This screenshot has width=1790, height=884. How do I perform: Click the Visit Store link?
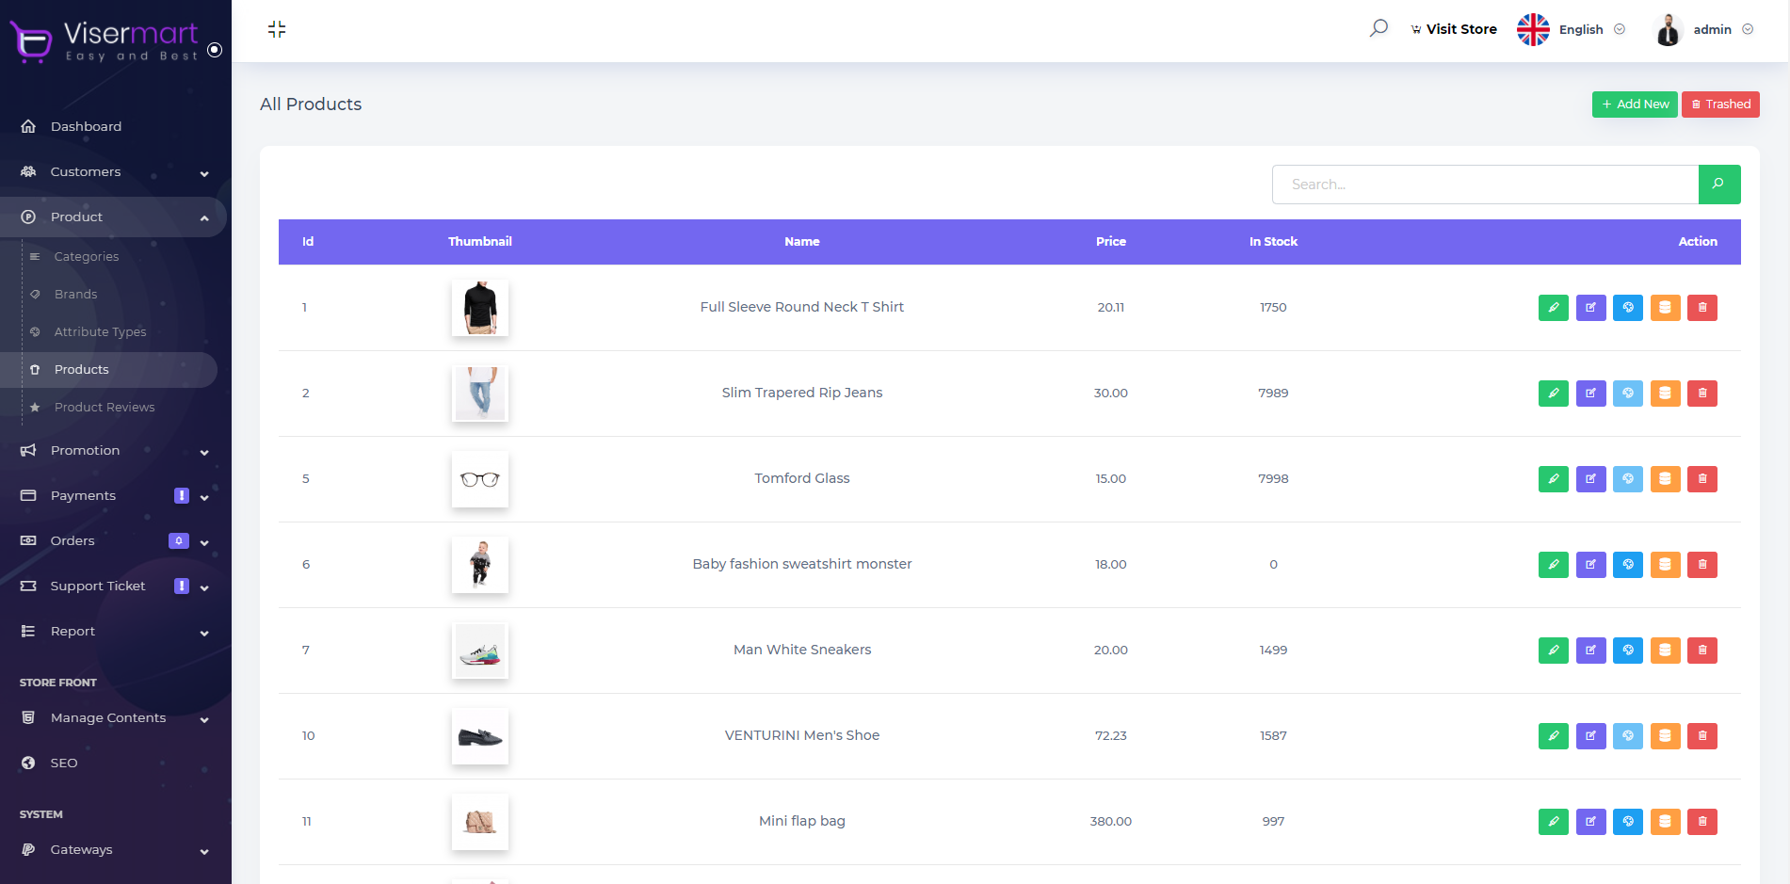click(1454, 29)
